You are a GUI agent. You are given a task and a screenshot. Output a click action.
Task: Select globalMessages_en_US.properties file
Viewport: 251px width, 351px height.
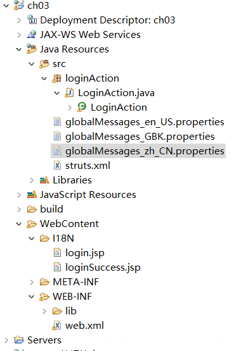click(x=145, y=122)
